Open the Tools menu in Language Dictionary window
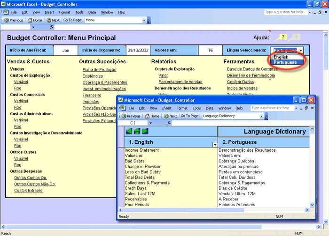 tap(196, 108)
